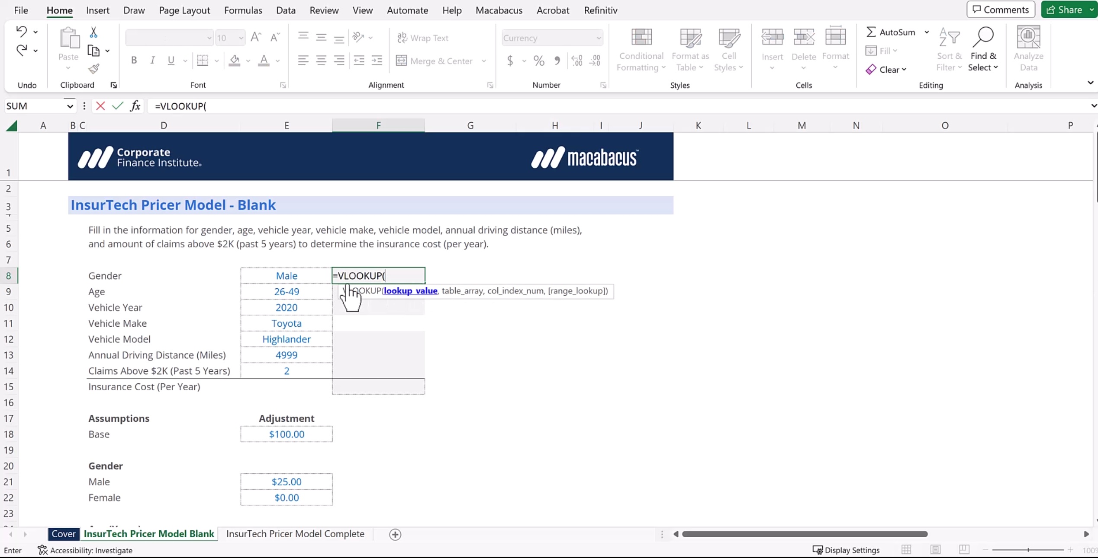
Task: Open the Currency number format dropdown
Action: (599, 38)
